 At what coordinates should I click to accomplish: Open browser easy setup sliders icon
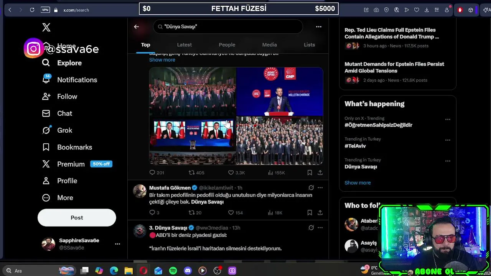437,10
